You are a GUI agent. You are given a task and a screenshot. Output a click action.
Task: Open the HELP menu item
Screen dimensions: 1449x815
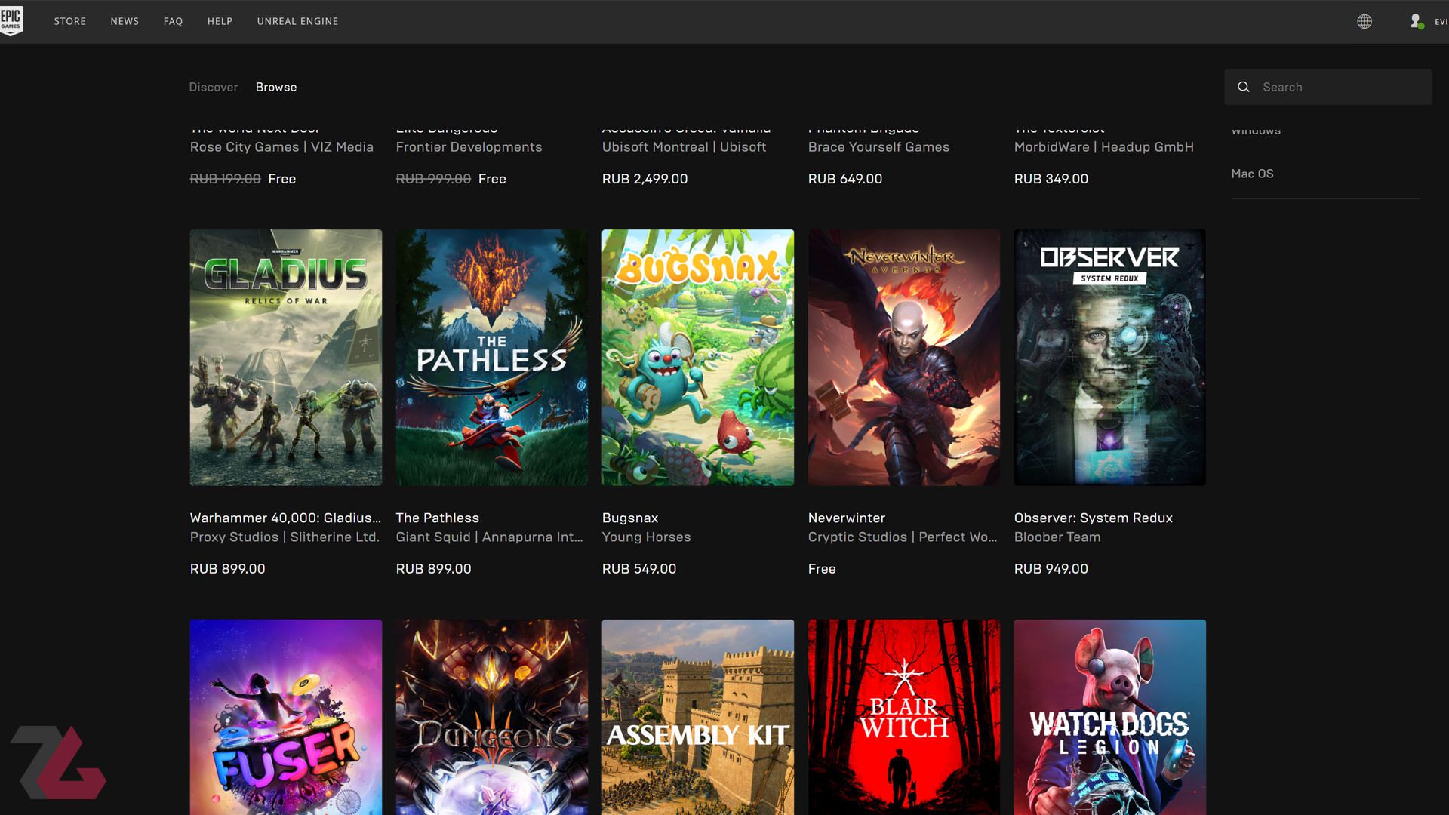(x=220, y=21)
